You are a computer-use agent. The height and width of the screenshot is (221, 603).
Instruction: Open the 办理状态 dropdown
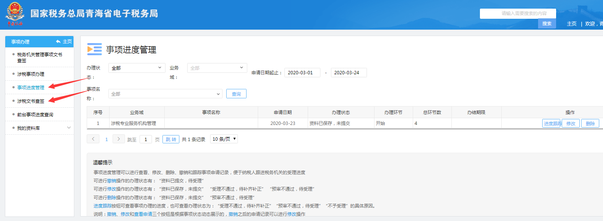[137, 68]
